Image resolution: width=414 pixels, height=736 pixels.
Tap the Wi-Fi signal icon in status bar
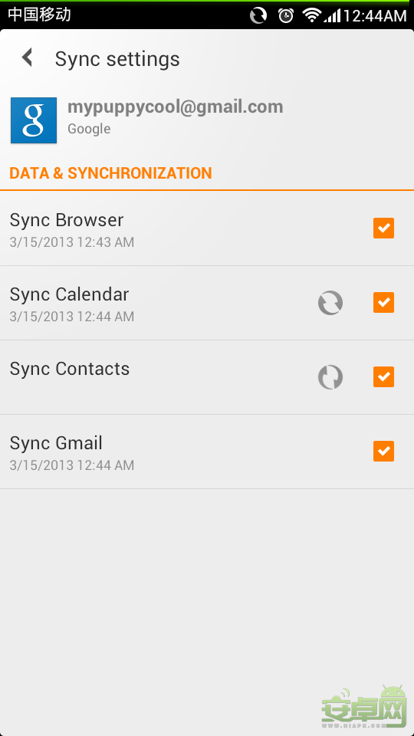coord(311,15)
